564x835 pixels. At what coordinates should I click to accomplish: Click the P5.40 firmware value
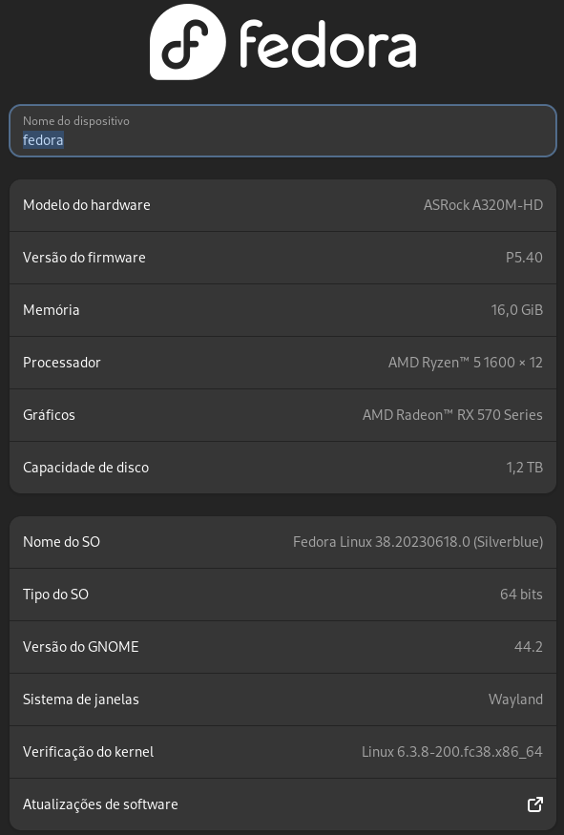click(x=524, y=258)
